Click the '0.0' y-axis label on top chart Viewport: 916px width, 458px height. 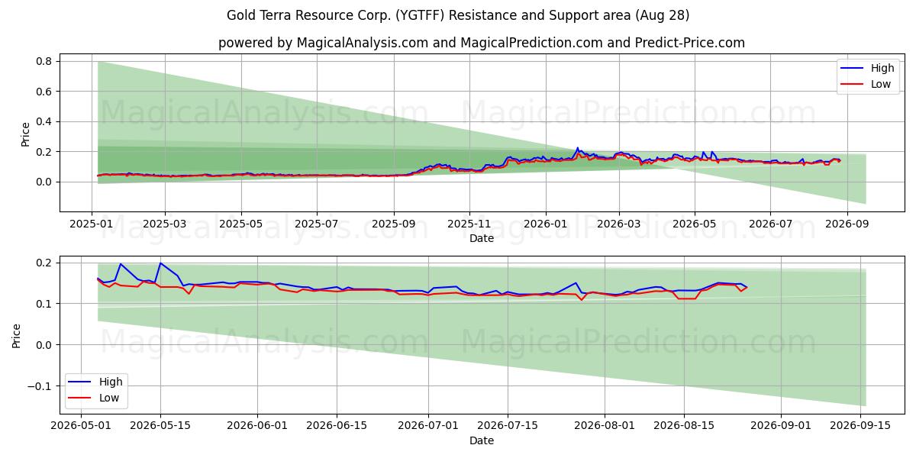[44, 182]
